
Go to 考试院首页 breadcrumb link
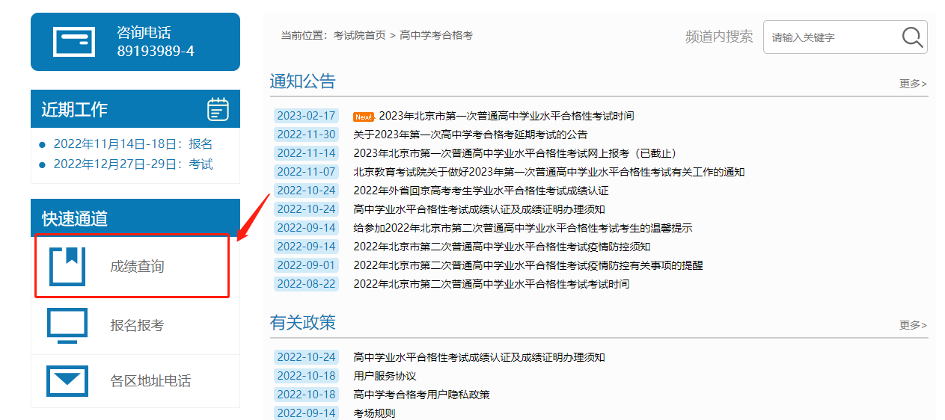coord(360,35)
